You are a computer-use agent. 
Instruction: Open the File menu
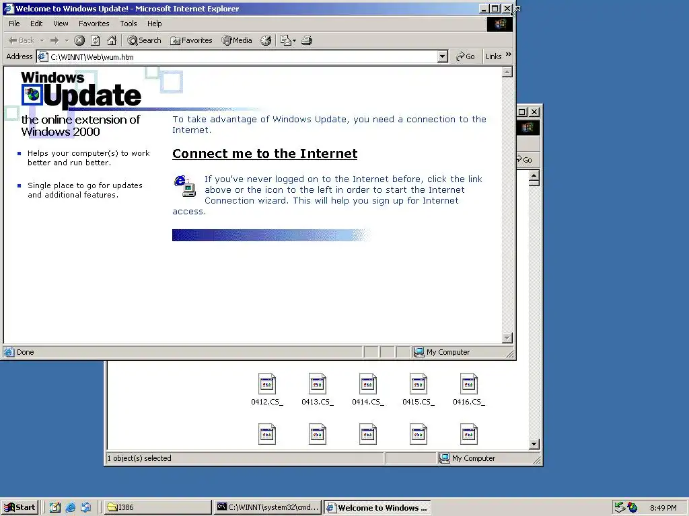pyautogui.click(x=14, y=24)
